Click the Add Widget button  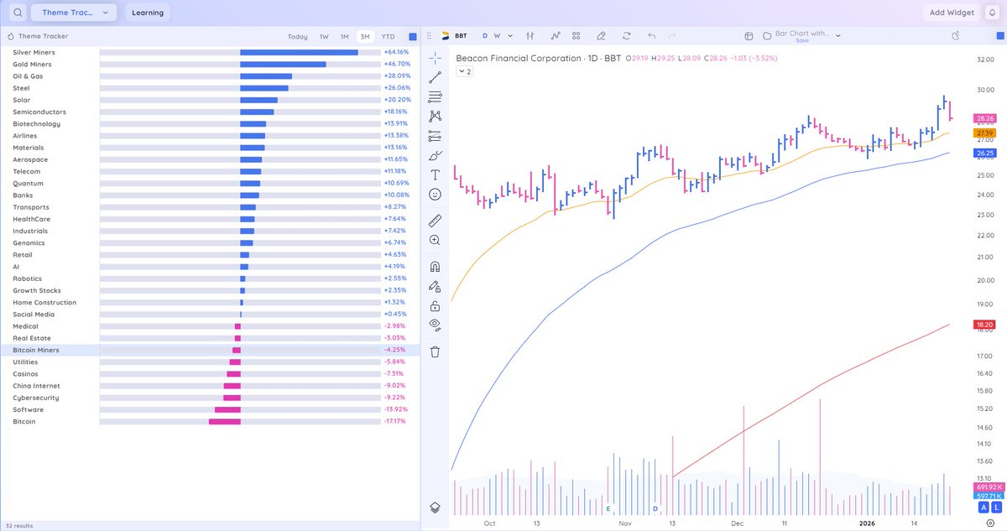point(952,13)
